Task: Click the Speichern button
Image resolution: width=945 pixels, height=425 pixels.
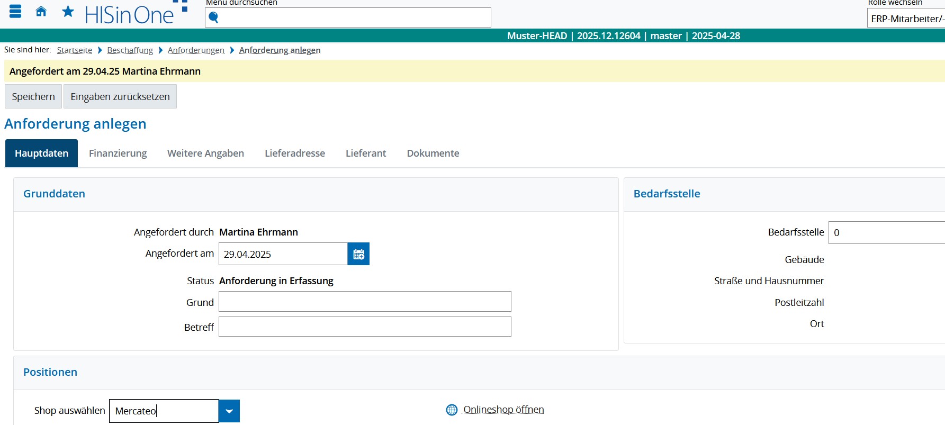Action: click(33, 96)
